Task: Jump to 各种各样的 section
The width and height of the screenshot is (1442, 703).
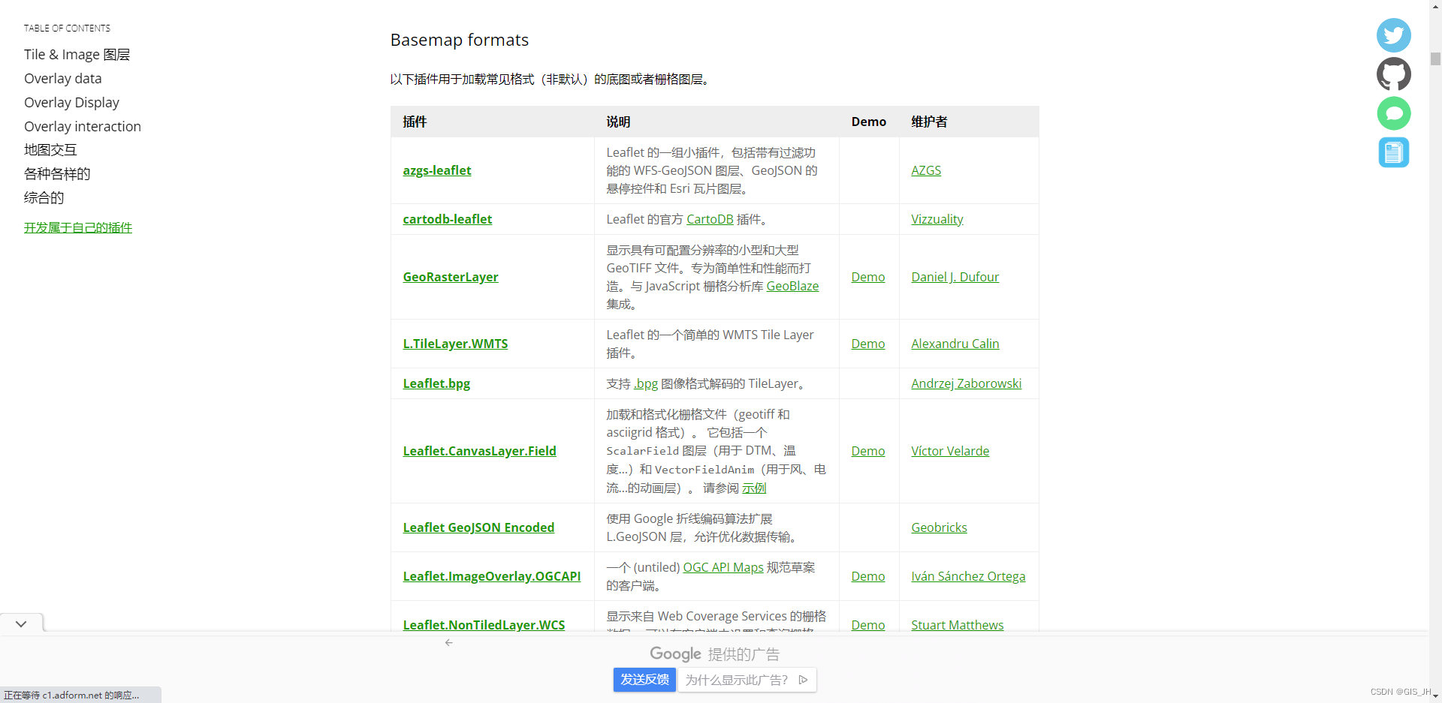Action: pyautogui.click(x=57, y=174)
